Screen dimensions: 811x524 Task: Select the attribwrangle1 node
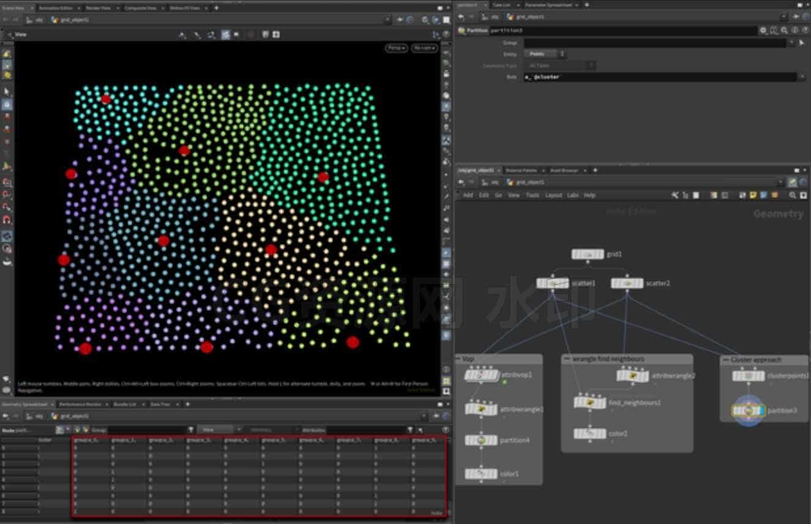(481, 409)
